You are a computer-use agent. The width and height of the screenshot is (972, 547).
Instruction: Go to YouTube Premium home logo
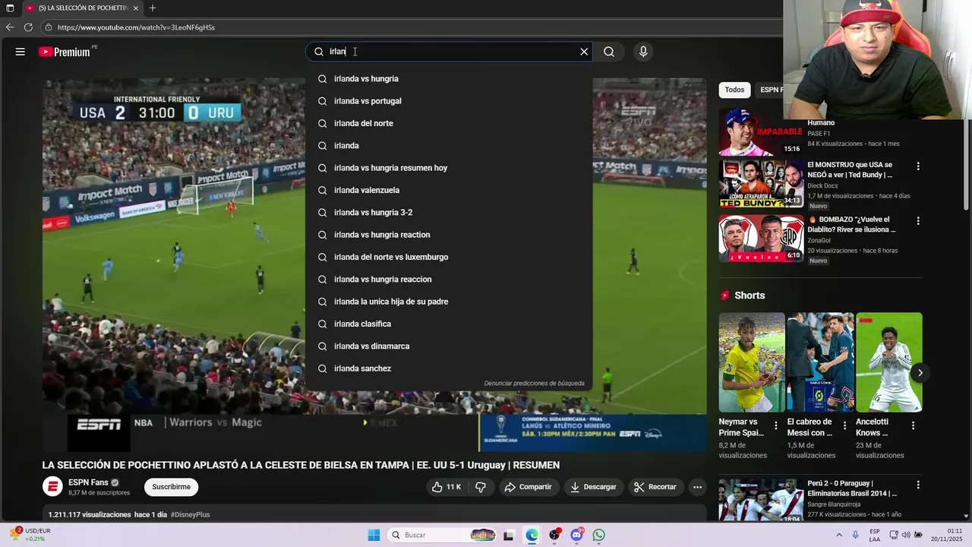tap(65, 52)
